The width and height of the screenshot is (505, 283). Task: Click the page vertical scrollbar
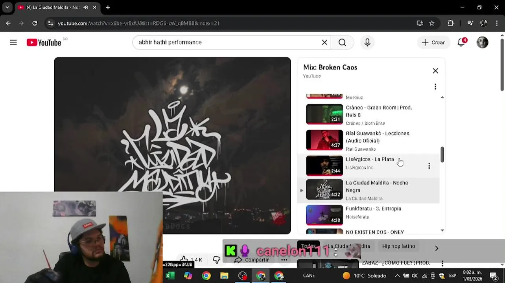502,65
